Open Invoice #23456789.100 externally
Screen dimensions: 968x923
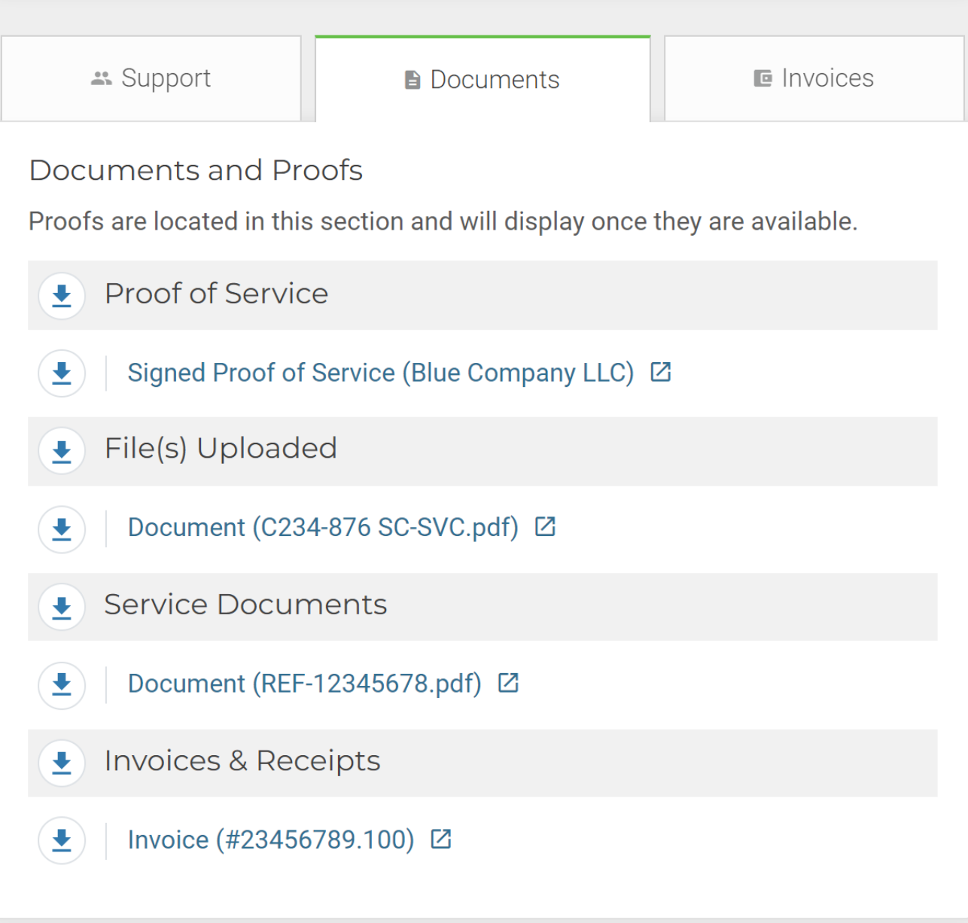440,838
